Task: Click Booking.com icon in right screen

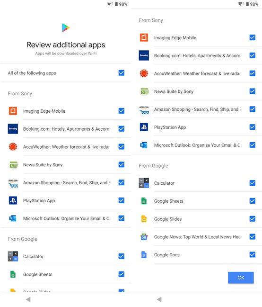Action: tap(144, 55)
